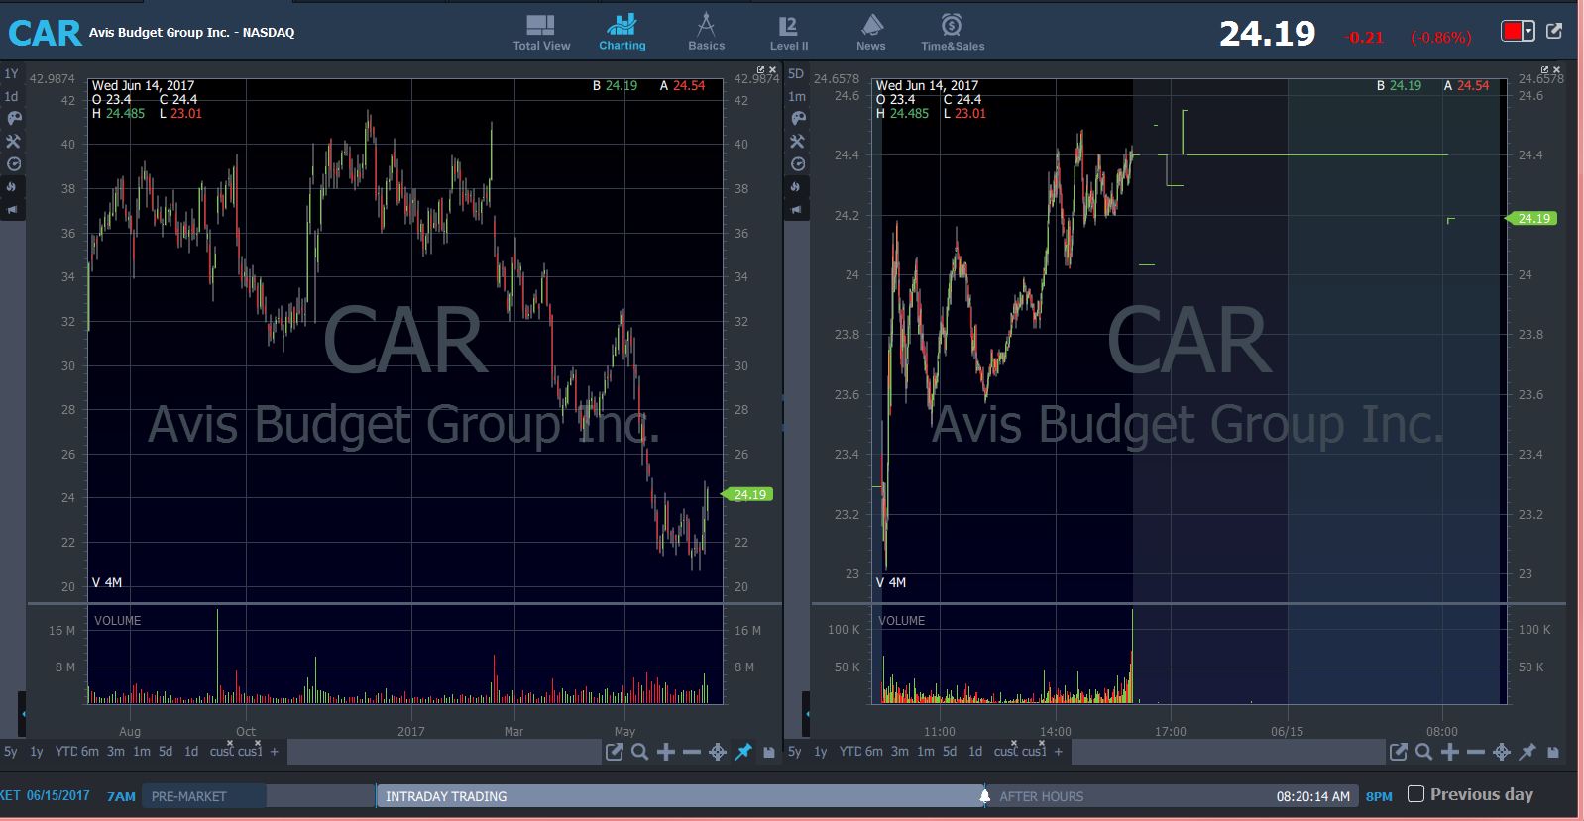The width and height of the screenshot is (1584, 821).
Task: Add a custom timeframe on the right chart
Action: tap(1059, 752)
